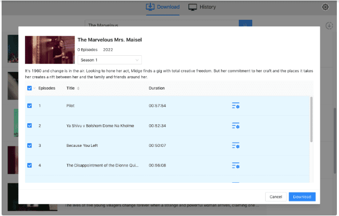Toggle the select-all episodes checkbox
The width and height of the screenshot is (339, 216).
pyautogui.click(x=29, y=88)
